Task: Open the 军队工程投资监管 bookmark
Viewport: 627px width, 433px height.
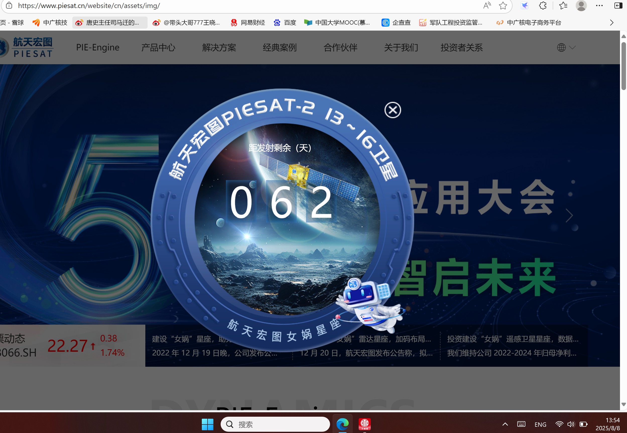Action: tap(451, 23)
